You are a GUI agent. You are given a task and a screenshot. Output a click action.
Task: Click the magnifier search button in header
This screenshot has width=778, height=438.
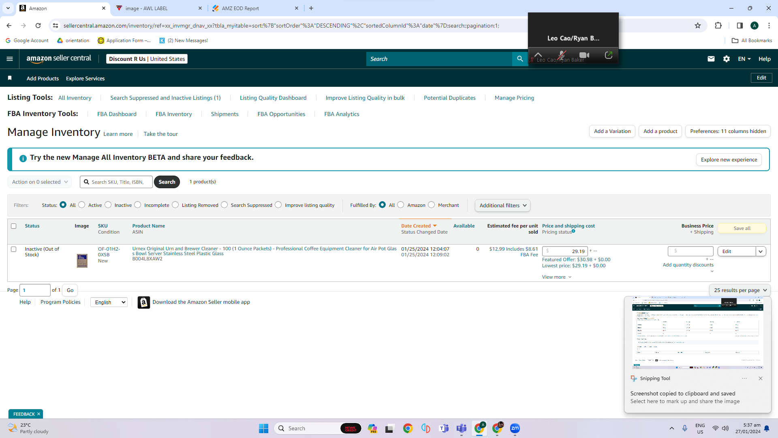(x=520, y=59)
